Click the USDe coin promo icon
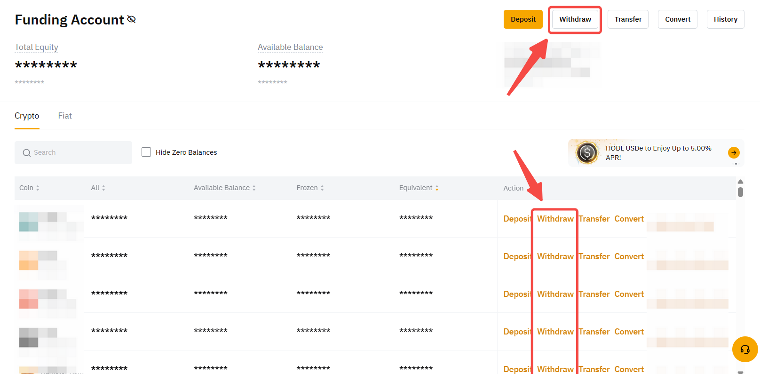This screenshot has width=760, height=374. (586, 152)
